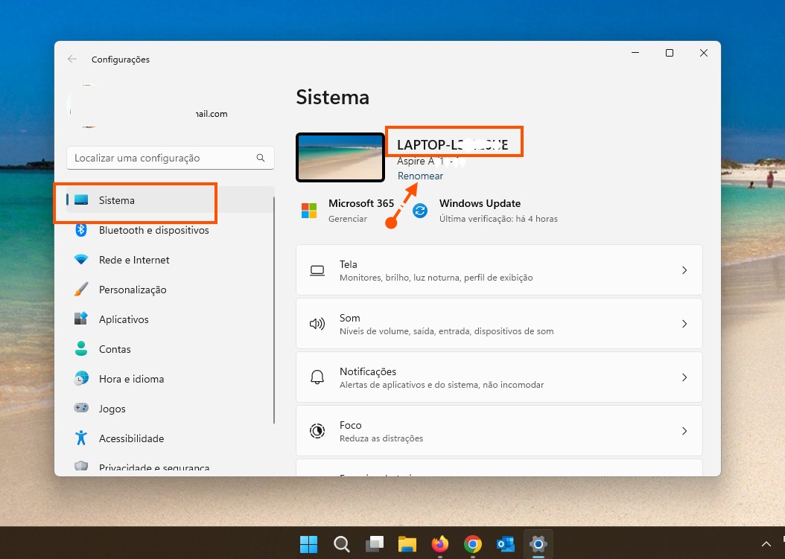785x559 pixels.
Task: Click the back arrow beside Configurações
Action: 72,59
